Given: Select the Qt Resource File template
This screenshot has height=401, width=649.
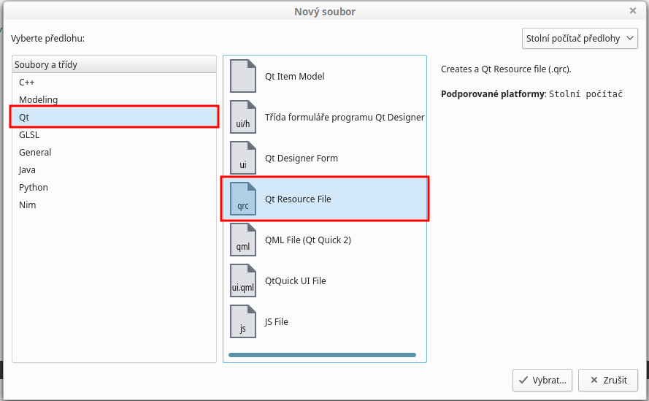Looking at the screenshot, I should pyautogui.click(x=325, y=199).
